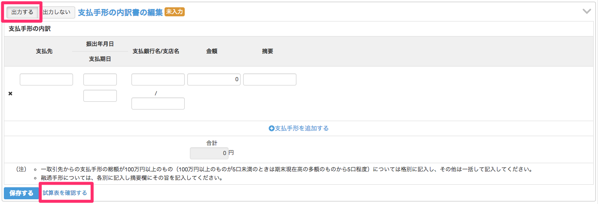Click the 支払手形を追加する link
Screen dimensions: 598x204
tap(302, 128)
